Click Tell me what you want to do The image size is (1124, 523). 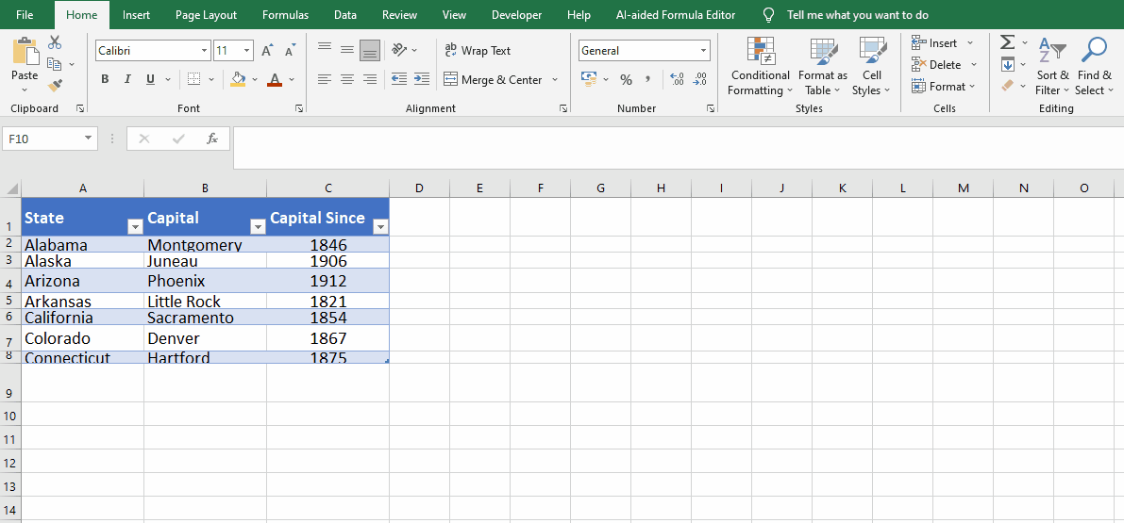tap(857, 14)
